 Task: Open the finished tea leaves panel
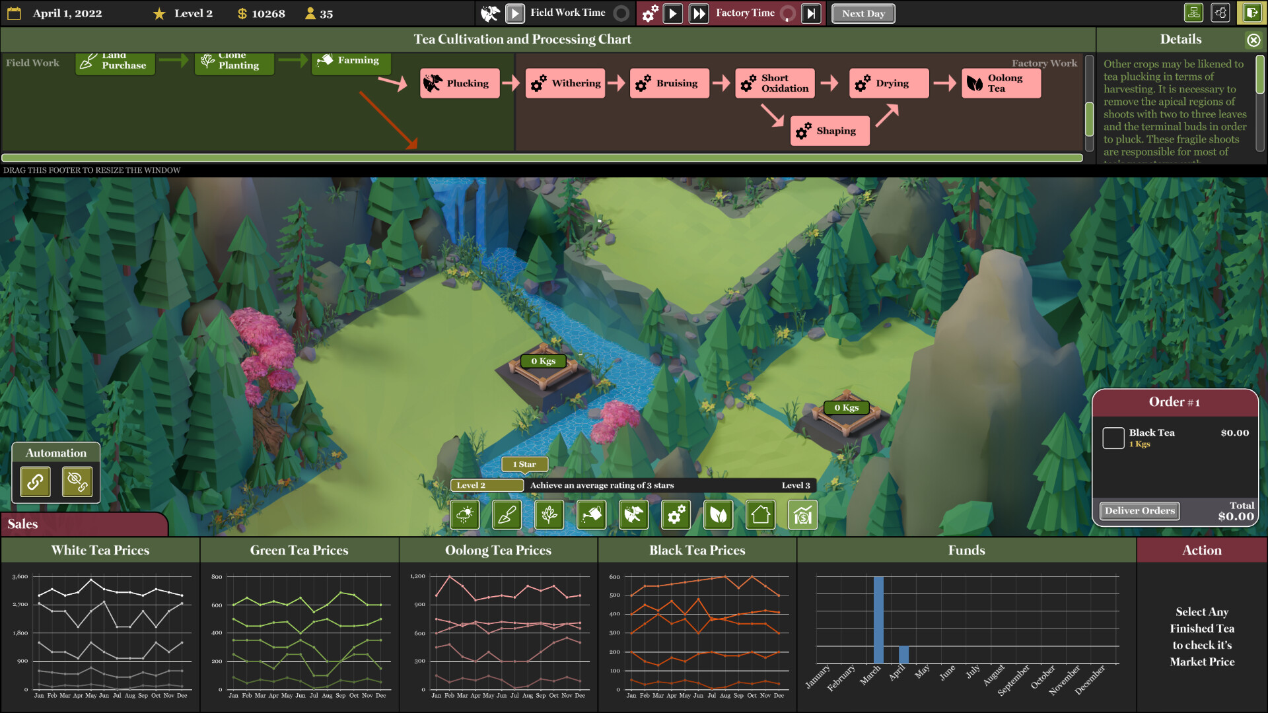pos(719,515)
